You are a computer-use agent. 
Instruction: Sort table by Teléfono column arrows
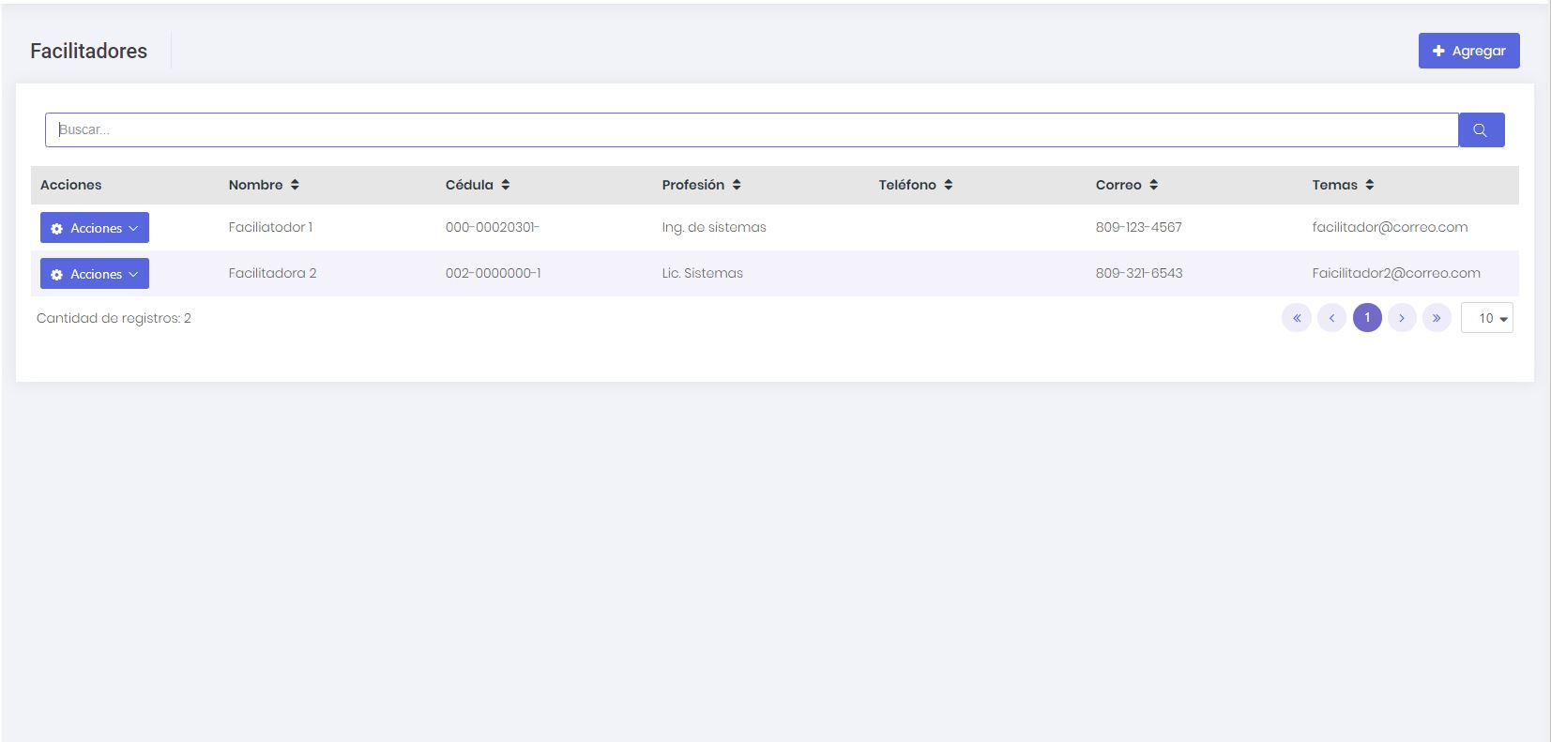click(949, 185)
